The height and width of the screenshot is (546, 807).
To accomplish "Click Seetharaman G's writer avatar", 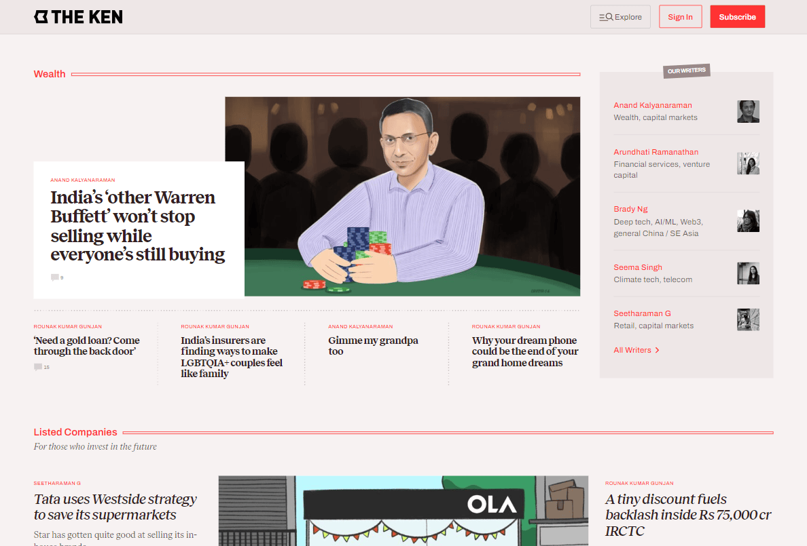I will 748,319.
